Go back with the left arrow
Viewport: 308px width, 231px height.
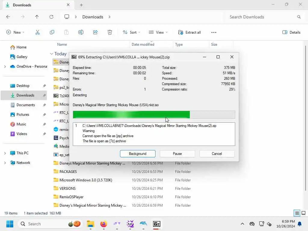tap(8, 17)
